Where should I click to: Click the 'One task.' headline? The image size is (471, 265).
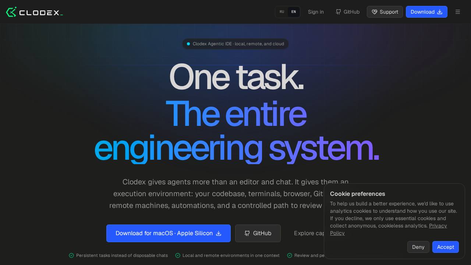(236, 77)
